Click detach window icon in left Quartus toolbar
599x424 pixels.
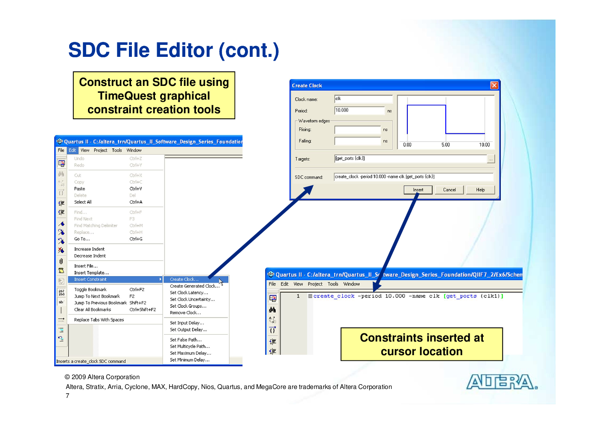61,163
